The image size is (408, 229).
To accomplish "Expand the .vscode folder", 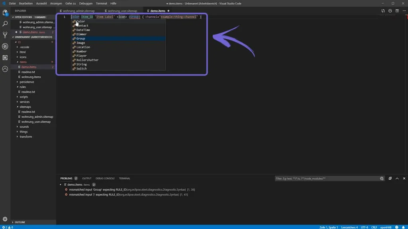I will pyautogui.click(x=18, y=47).
